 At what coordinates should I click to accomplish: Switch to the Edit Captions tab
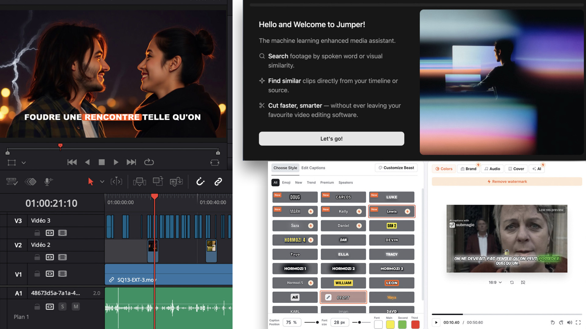coord(313,168)
